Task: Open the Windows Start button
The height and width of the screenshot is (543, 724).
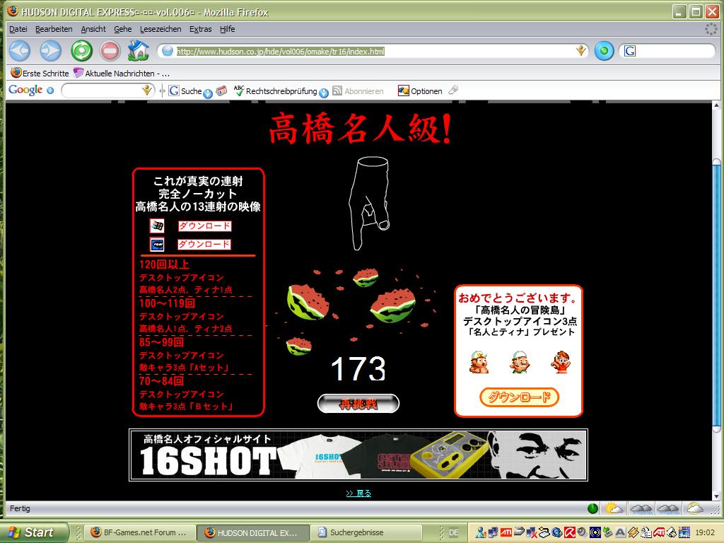Action: coord(34,532)
